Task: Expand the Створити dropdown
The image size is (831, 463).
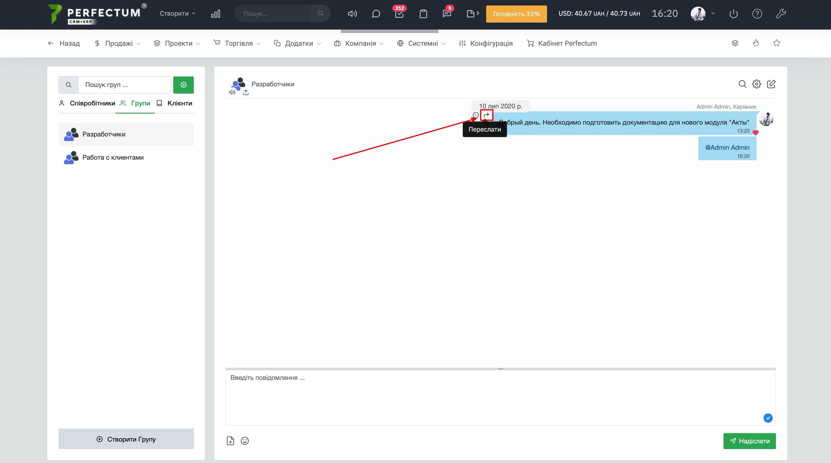Action: tap(177, 14)
